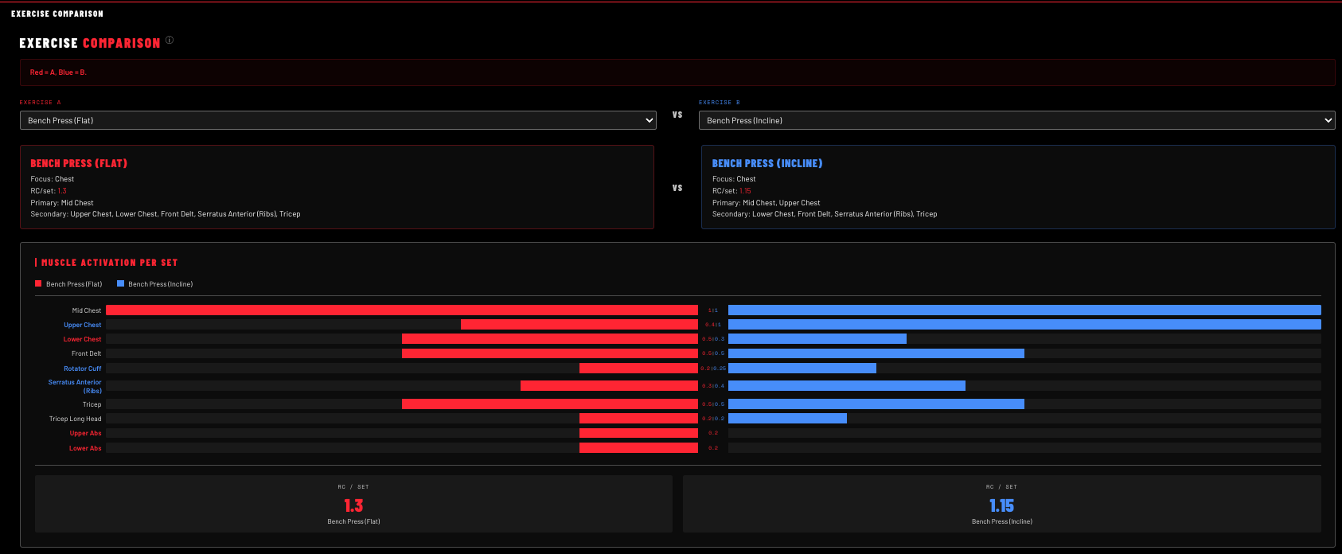This screenshot has width=1342, height=554.
Task: Click the Serratus Anterior (Ribs) label
Action: 75,386
